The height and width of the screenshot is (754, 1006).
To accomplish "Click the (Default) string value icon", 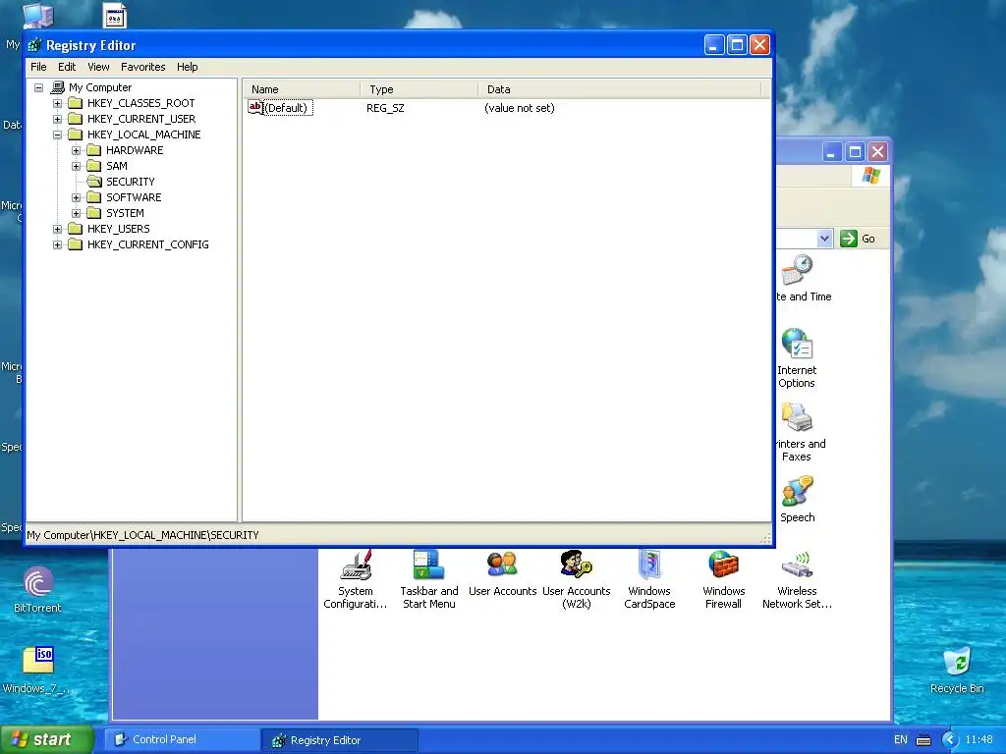I will pyautogui.click(x=255, y=108).
